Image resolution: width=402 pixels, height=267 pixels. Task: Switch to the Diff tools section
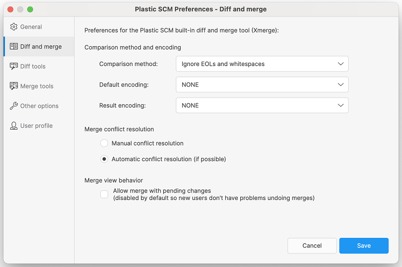tap(33, 67)
